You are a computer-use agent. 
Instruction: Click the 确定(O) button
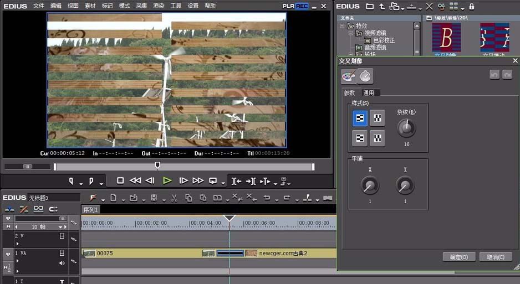click(x=459, y=257)
